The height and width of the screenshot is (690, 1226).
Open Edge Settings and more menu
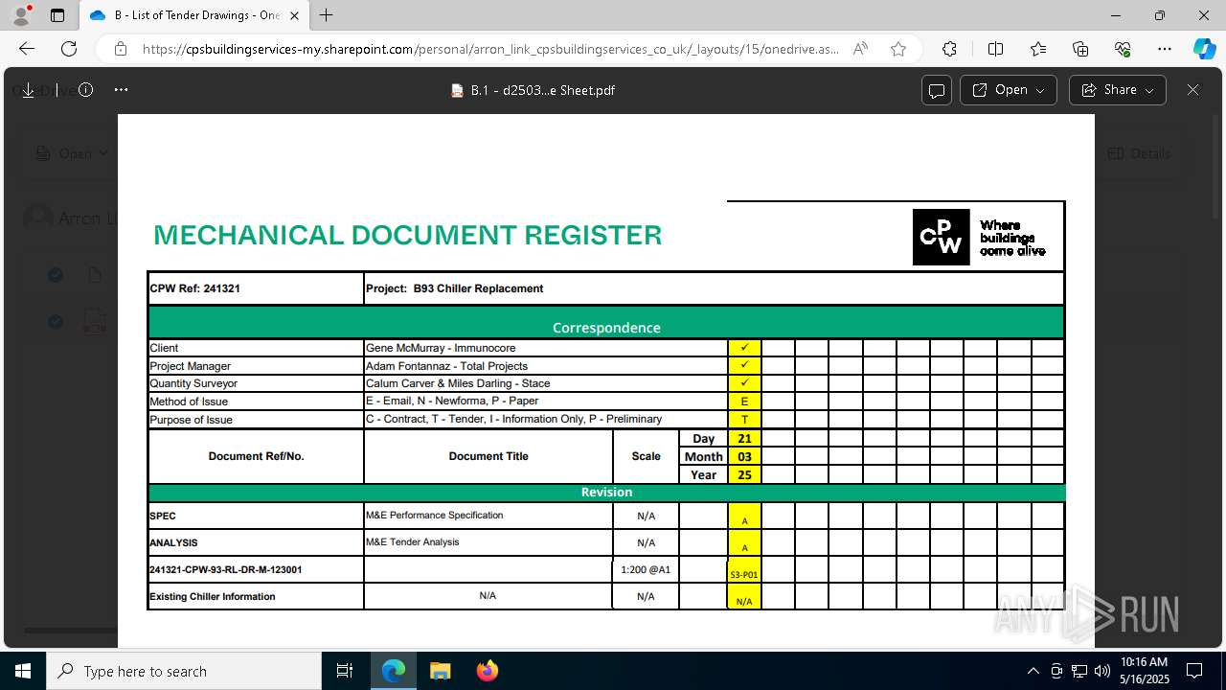pyautogui.click(x=1165, y=49)
